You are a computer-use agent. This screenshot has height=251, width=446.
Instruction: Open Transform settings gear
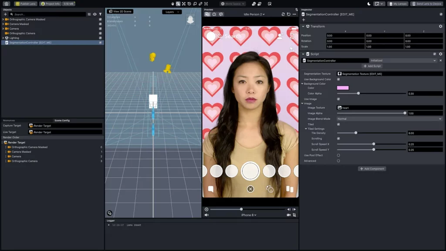coord(441,26)
